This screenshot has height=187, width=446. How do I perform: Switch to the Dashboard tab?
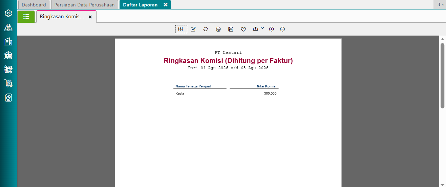[x=34, y=5]
